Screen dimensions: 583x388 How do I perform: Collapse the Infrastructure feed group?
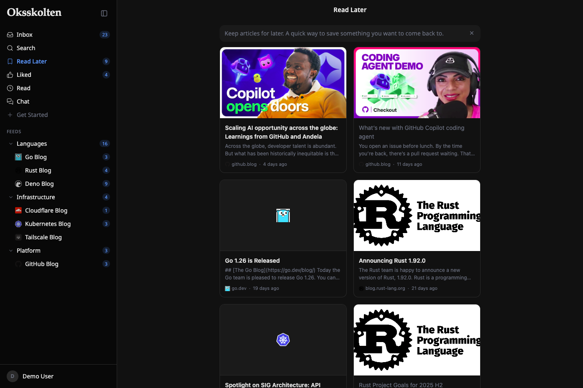click(11, 197)
